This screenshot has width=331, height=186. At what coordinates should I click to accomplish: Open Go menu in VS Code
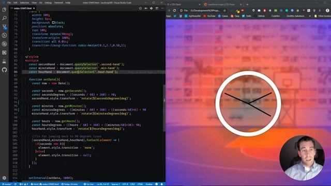41,3
